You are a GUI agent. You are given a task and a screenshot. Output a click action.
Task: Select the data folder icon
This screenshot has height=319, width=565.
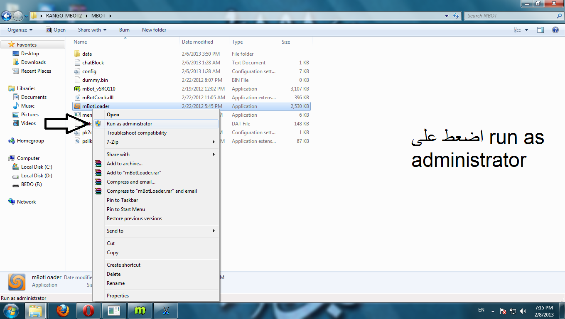[77, 54]
